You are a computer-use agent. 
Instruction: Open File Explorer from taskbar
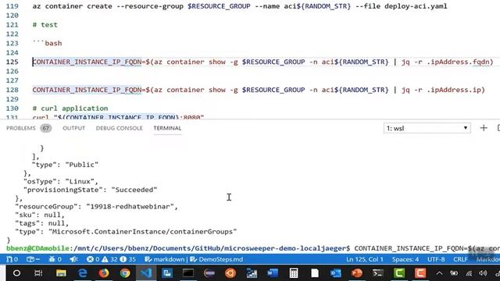pos(61,273)
